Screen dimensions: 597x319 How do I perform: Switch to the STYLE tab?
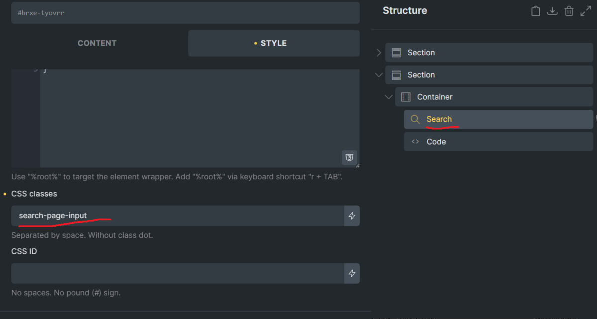(274, 43)
